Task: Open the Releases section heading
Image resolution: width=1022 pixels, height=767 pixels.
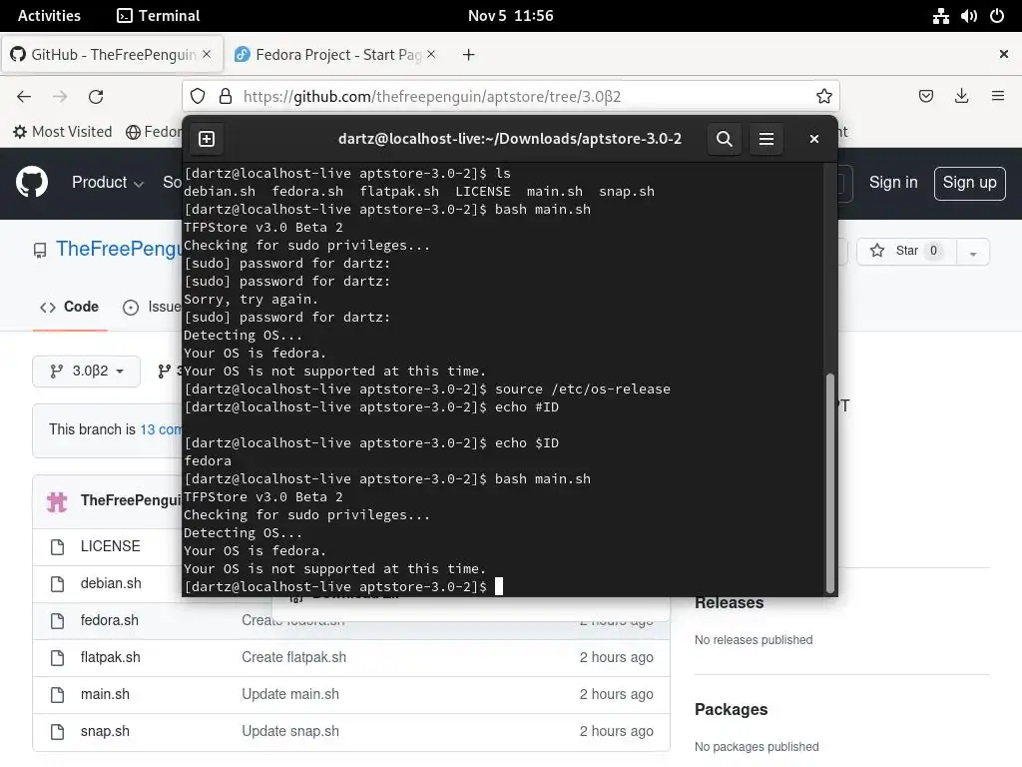Action: (x=729, y=603)
